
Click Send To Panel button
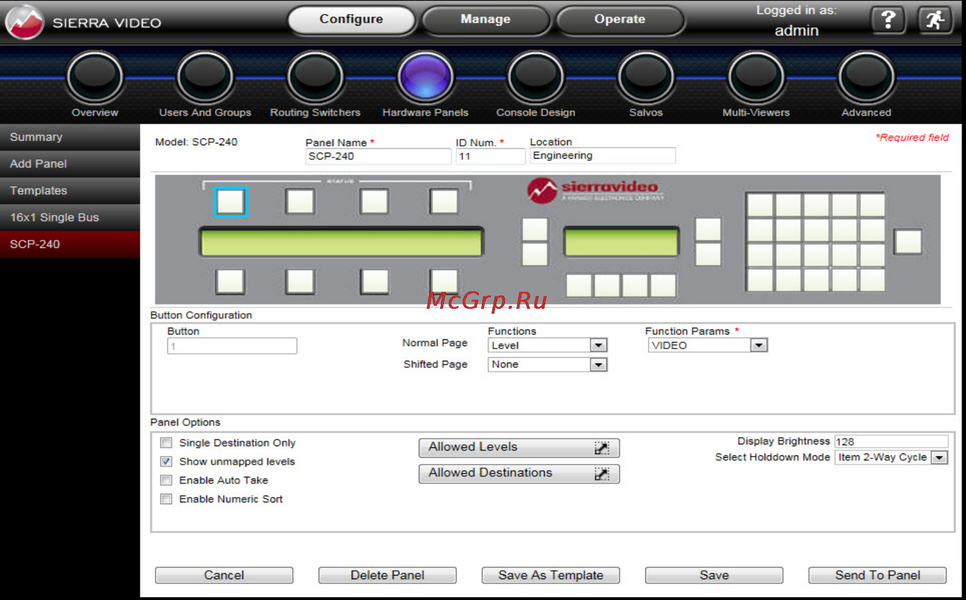[x=877, y=575]
